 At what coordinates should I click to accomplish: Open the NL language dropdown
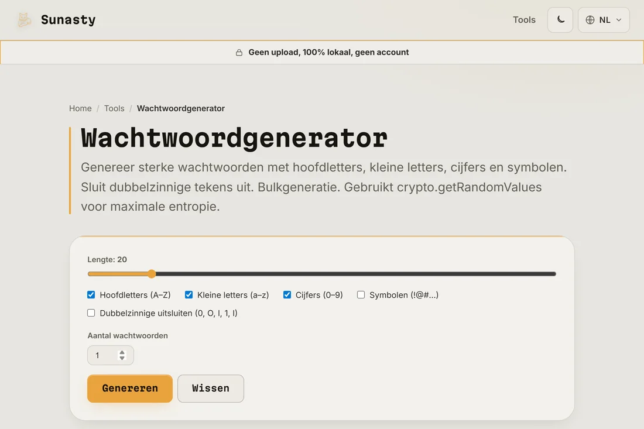point(604,20)
